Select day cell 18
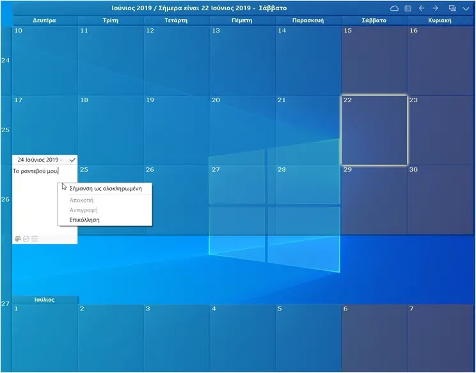 coord(111,130)
